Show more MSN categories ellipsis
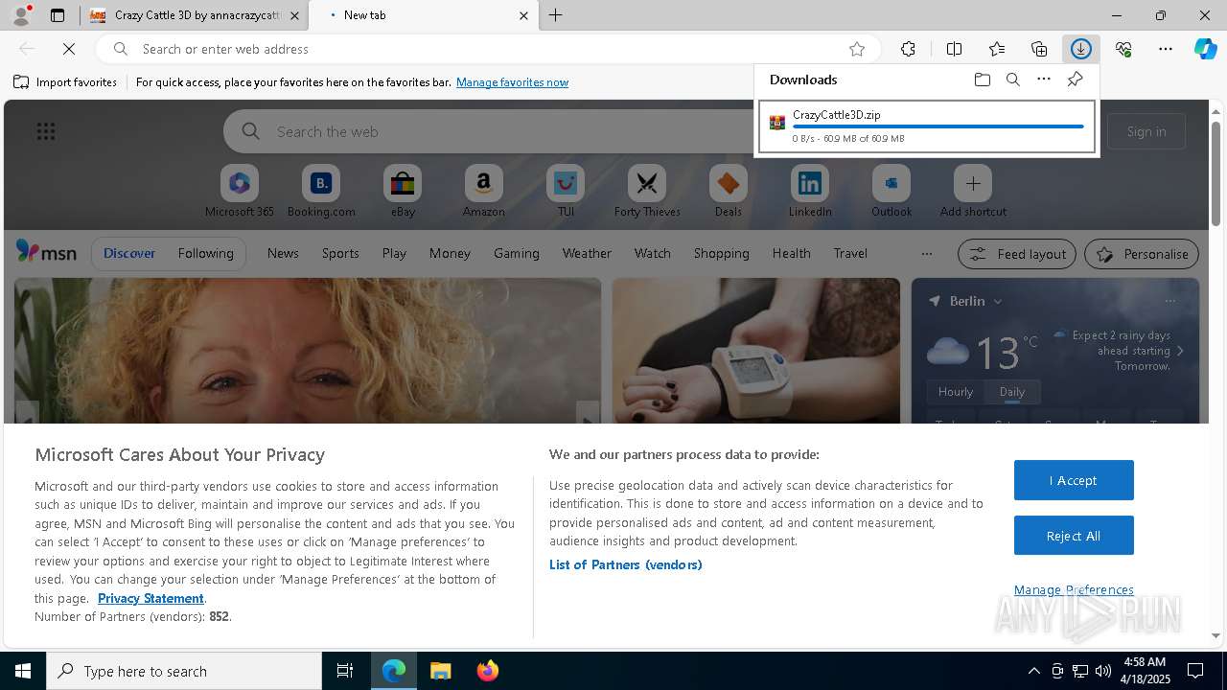1227x690 pixels. pos(926,253)
